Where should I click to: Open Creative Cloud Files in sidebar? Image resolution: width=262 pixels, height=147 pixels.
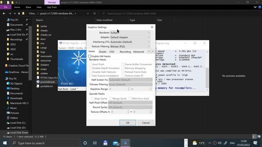tap(18, 66)
